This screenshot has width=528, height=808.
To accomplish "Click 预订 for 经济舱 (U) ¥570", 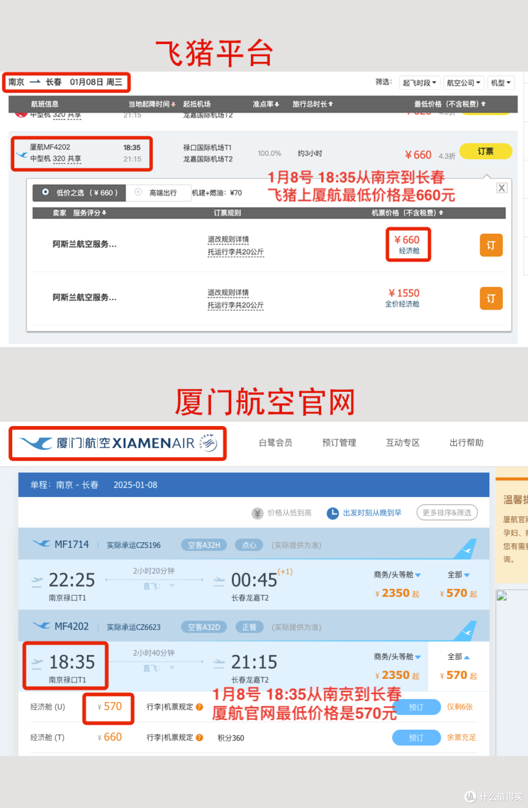I will 417,707.
